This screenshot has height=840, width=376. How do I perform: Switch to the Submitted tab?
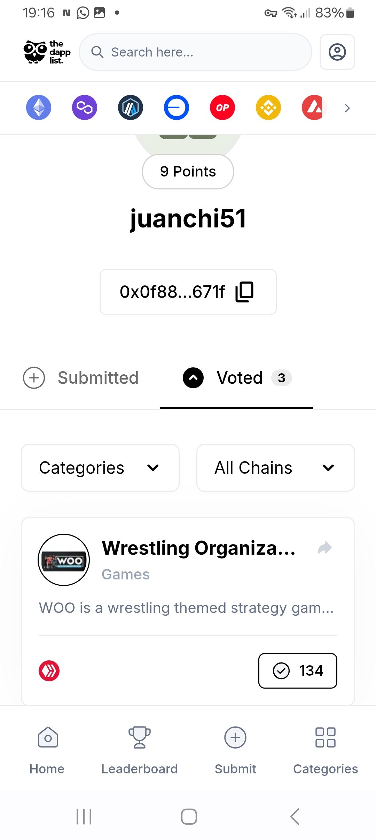[81, 378]
